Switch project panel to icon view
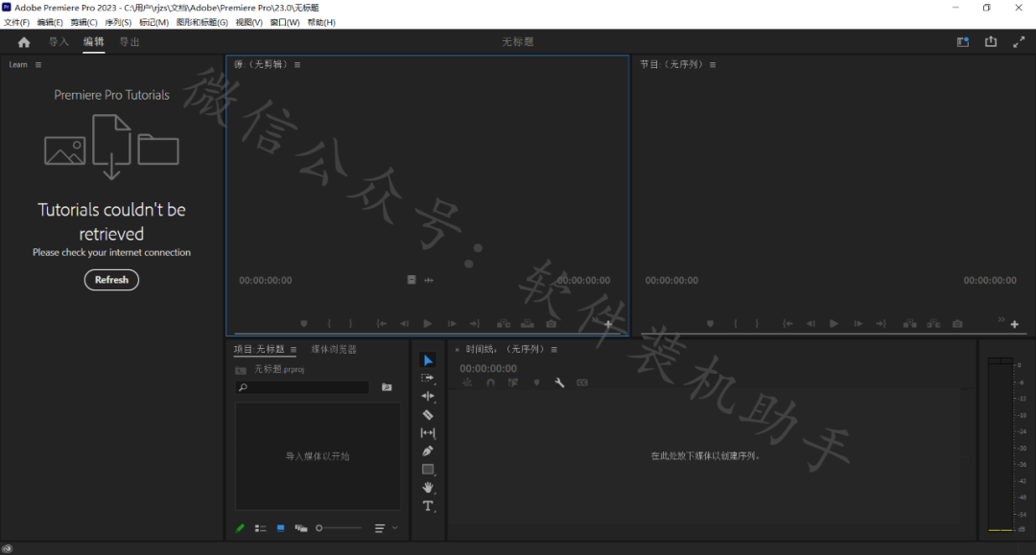The width and height of the screenshot is (1036, 555). coord(281,528)
